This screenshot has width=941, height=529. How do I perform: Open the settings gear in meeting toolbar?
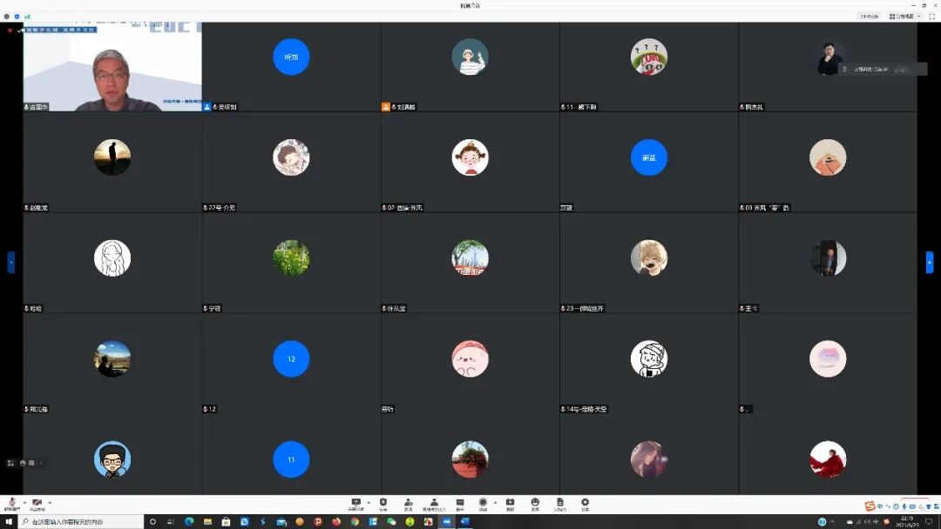coord(586,502)
